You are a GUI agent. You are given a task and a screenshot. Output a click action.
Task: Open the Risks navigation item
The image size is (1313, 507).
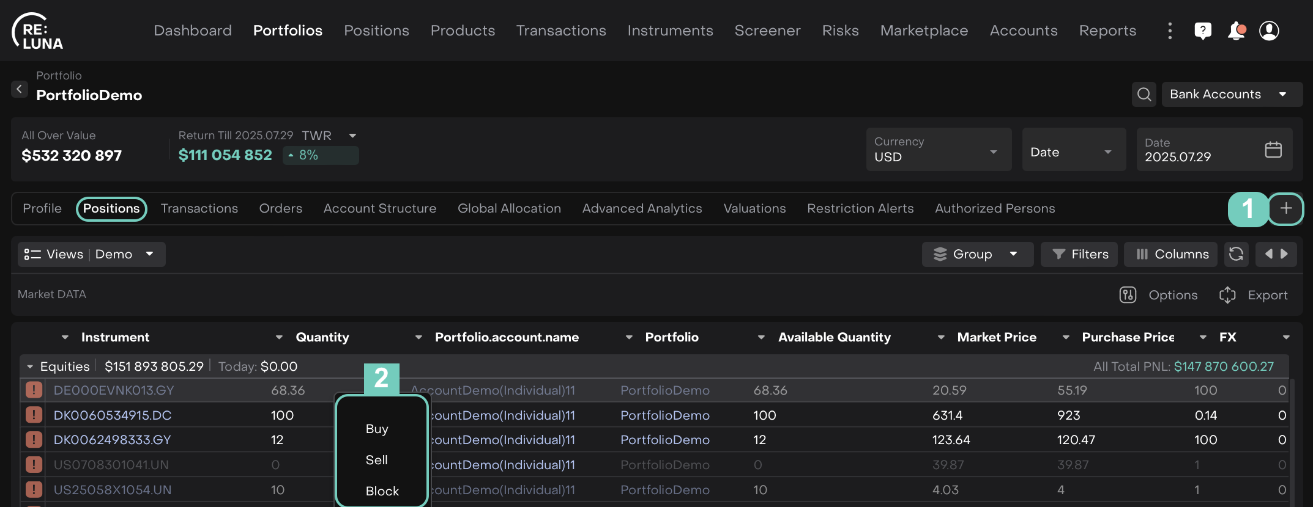(x=840, y=31)
